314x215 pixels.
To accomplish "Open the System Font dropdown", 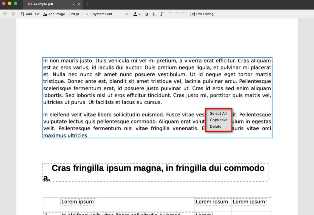I will 110,14.
